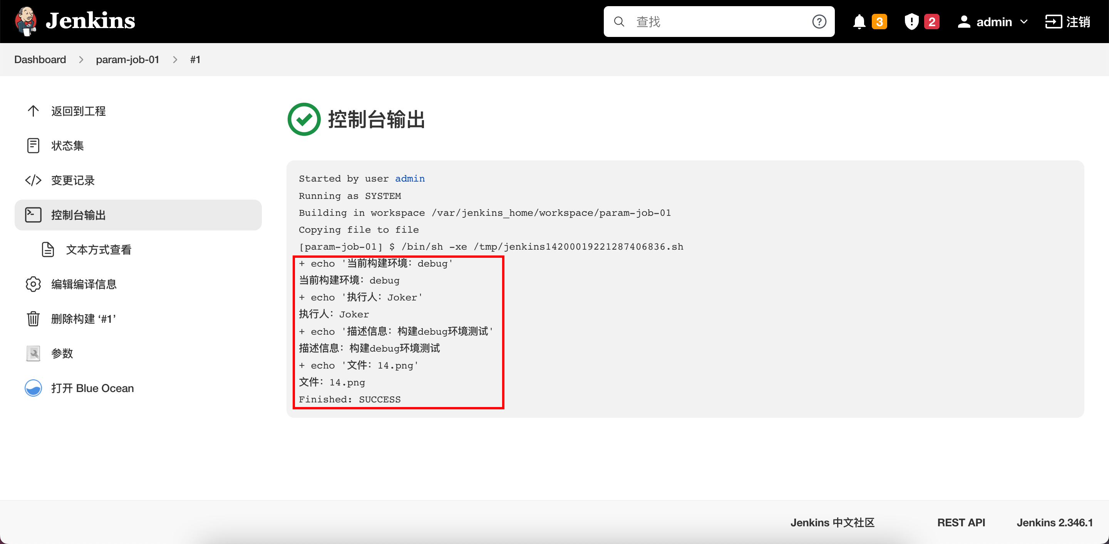Click the search help question-mark icon
Viewport: 1109px width, 544px height.
(819, 22)
